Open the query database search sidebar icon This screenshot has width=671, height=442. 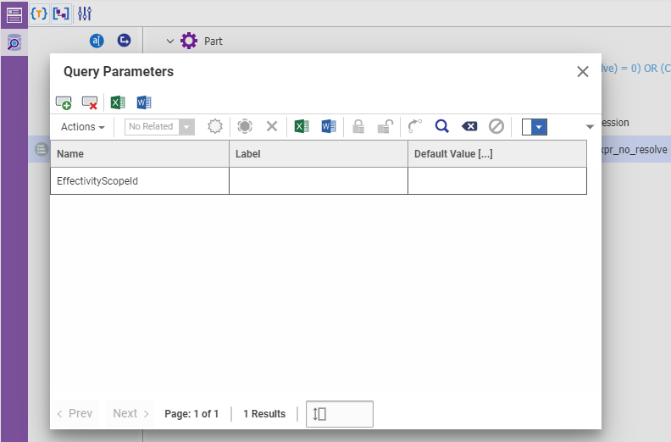(x=14, y=43)
